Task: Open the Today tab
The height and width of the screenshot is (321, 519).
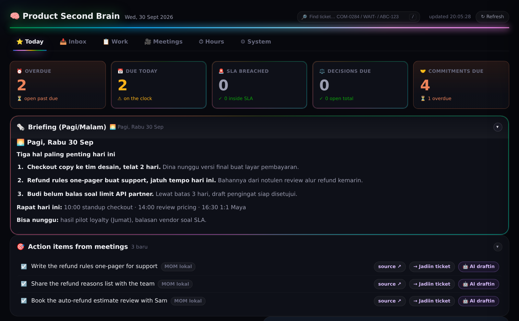Action: coord(30,42)
